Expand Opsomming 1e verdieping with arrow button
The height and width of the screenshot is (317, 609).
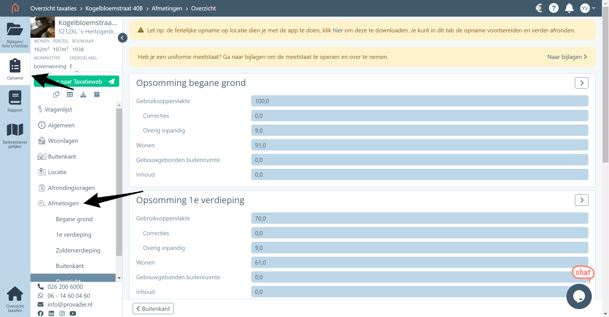(x=582, y=200)
